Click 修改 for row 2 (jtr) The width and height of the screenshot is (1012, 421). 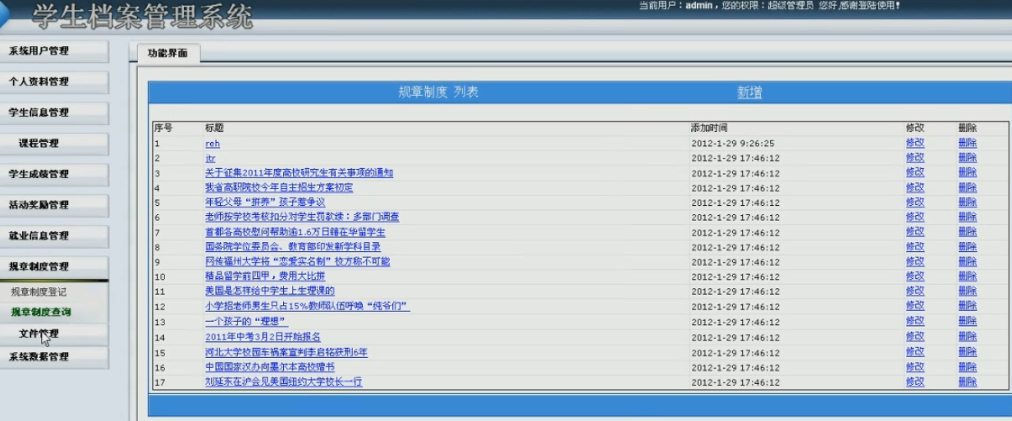[914, 158]
